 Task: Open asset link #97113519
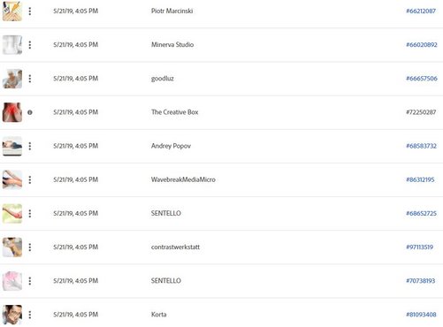[419, 247]
